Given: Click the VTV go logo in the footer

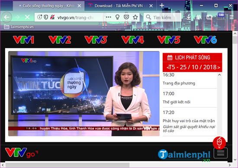Looking at the screenshot, I should click(21, 153).
